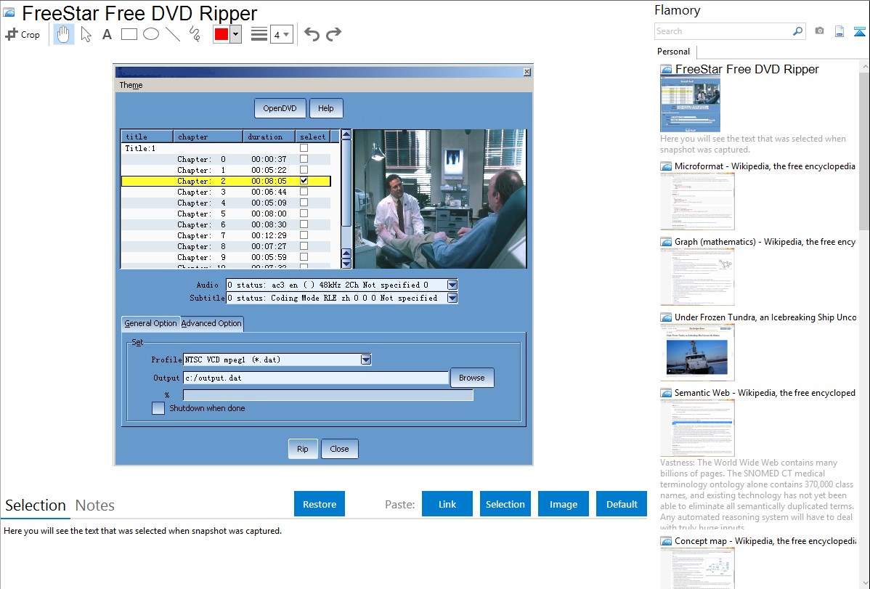Viewport: 870px width, 589px height.
Task: Switch to Advanced Option tab
Action: [211, 323]
